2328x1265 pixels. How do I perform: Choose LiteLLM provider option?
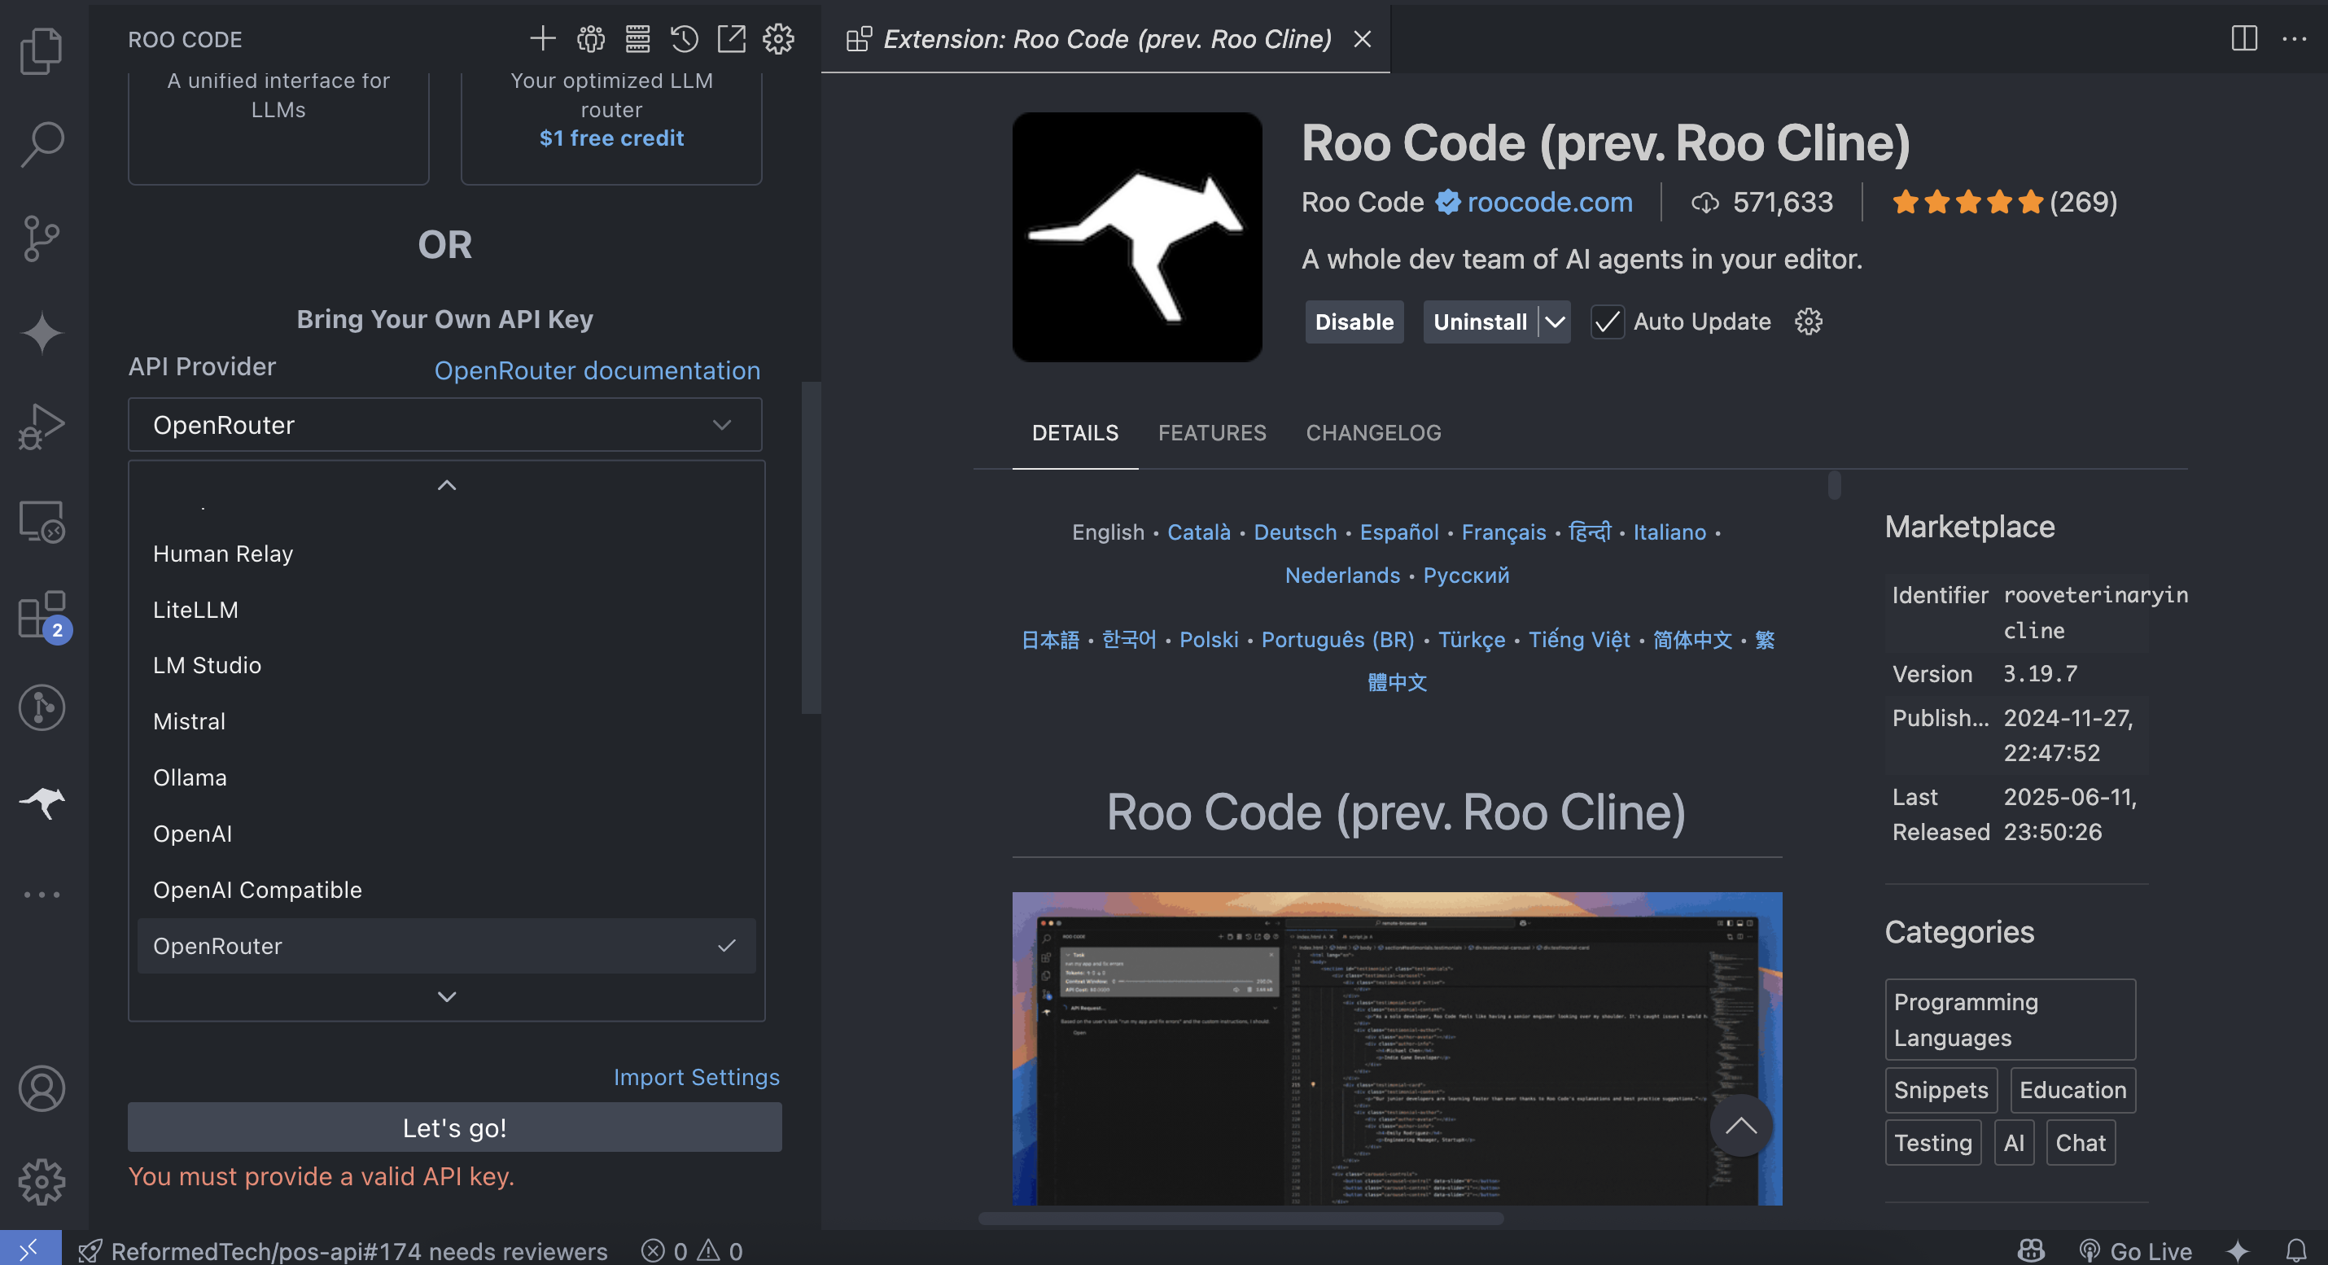point(446,610)
